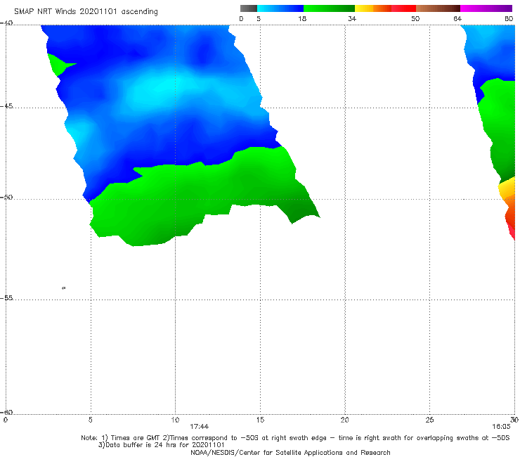Click the color bar label '34'

point(352,19)
